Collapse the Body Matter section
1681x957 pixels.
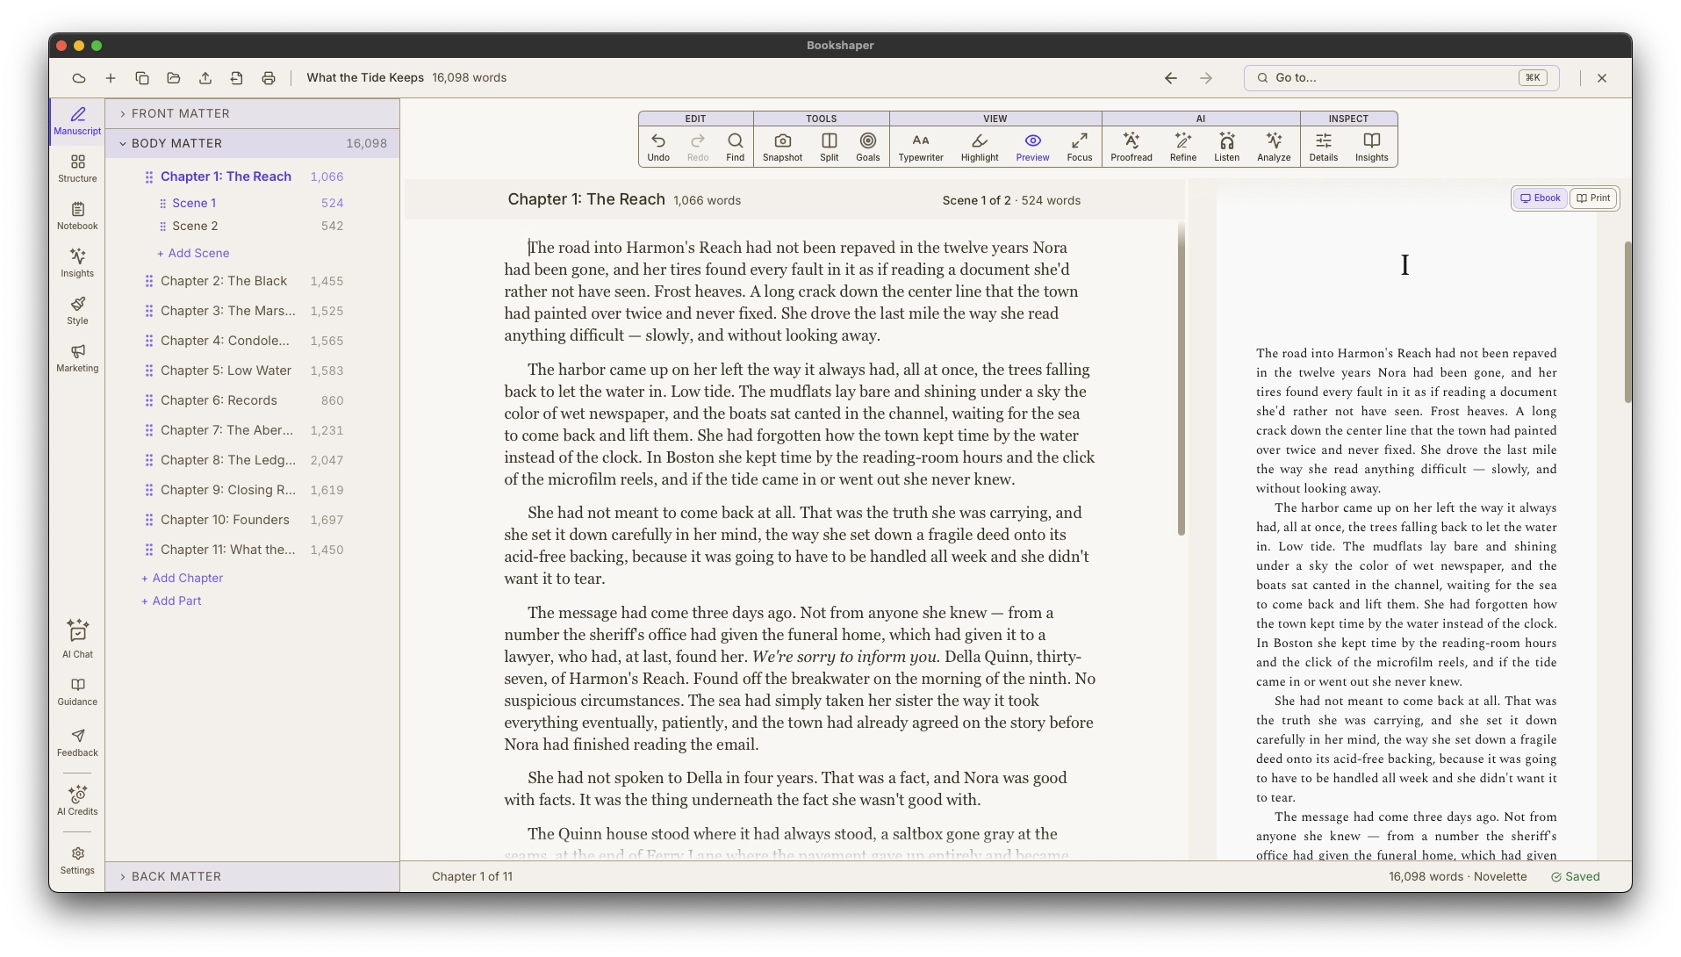(253, 143)
